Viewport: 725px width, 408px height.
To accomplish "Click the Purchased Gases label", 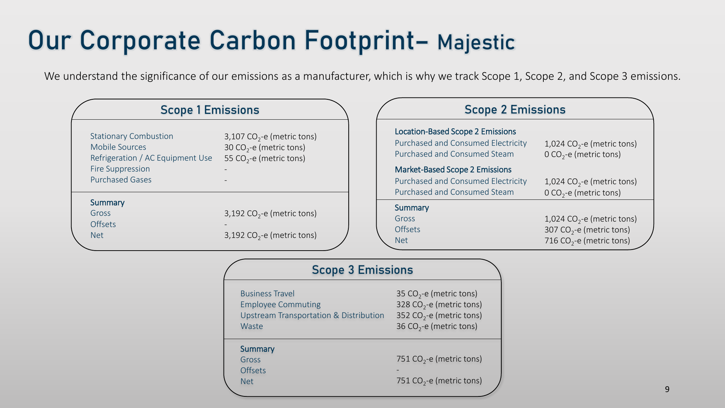I will 121,180.
